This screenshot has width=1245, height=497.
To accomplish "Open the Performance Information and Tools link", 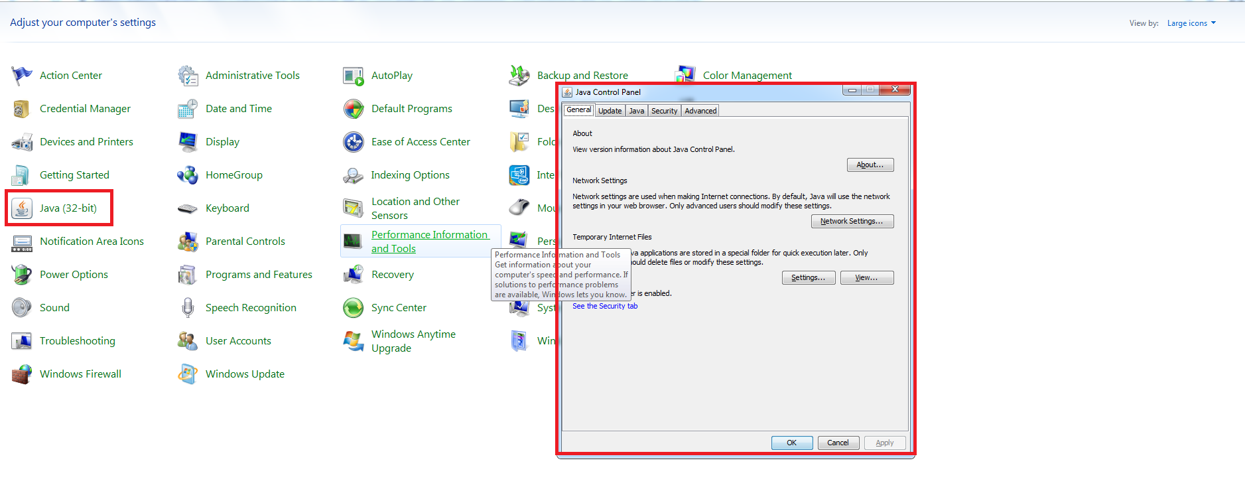I will (x=430, y=242).
